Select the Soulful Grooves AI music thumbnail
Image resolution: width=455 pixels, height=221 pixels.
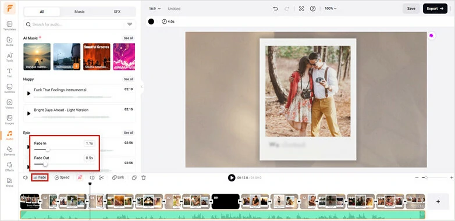[x=97, y=56]
